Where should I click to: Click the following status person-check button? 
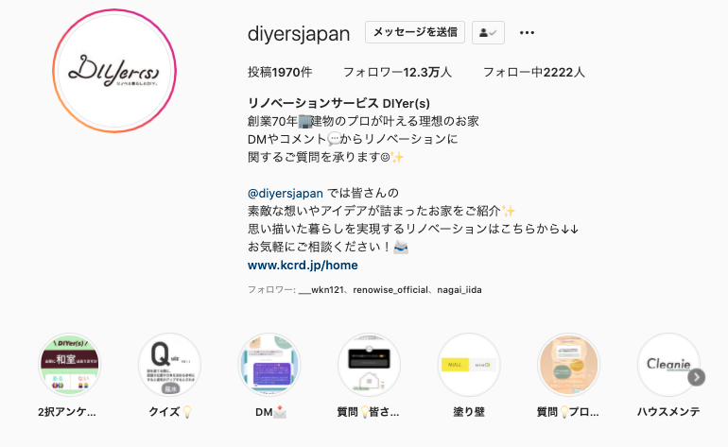pyautogui.click(x=488, y=32)
